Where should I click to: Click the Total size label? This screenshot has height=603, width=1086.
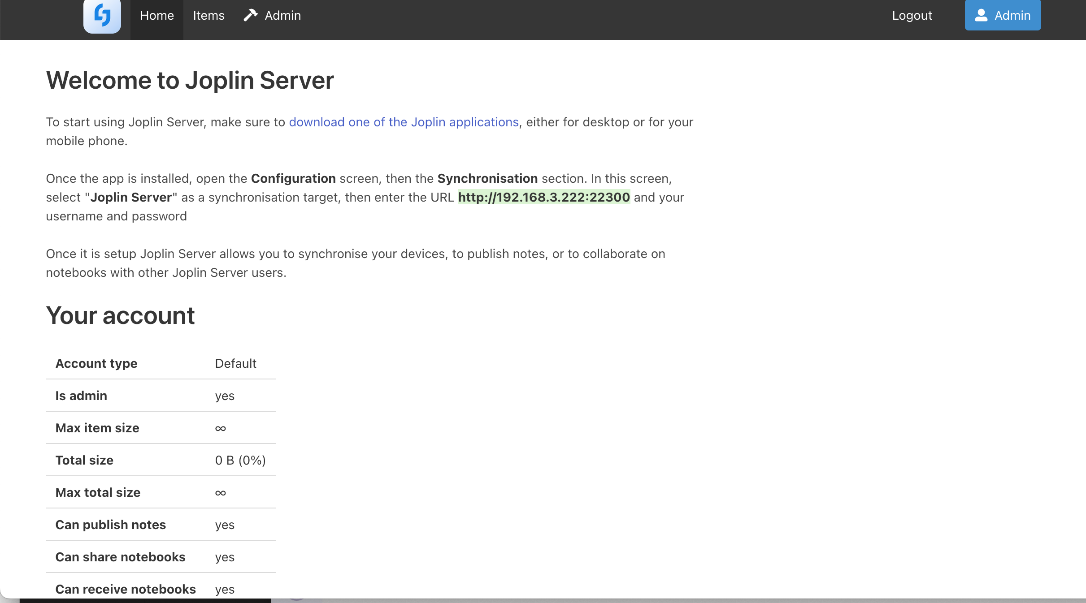click(84, 460)
